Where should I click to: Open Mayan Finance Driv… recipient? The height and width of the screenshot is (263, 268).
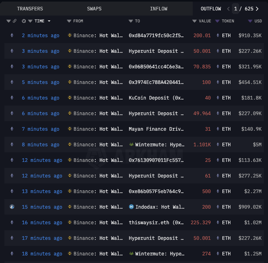click(x=156, y=129)
